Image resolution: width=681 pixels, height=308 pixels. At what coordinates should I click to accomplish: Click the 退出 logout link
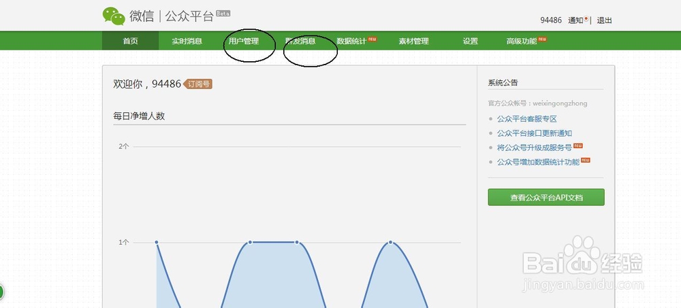click(604, 20)
